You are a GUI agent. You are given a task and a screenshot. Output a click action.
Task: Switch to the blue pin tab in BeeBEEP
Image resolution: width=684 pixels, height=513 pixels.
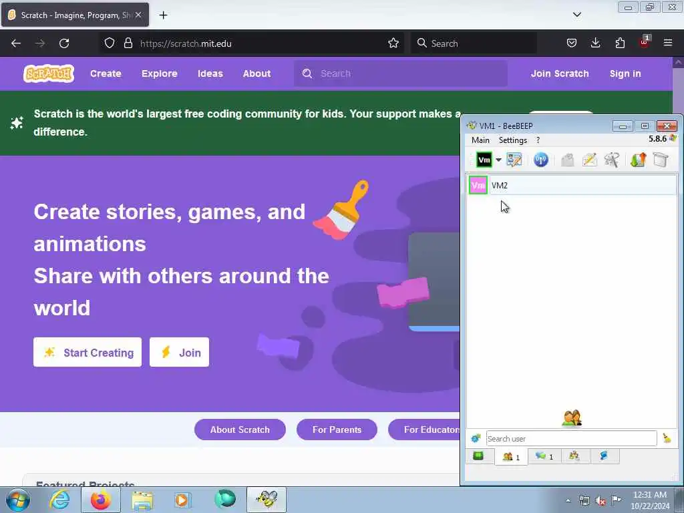pos(604,456)
